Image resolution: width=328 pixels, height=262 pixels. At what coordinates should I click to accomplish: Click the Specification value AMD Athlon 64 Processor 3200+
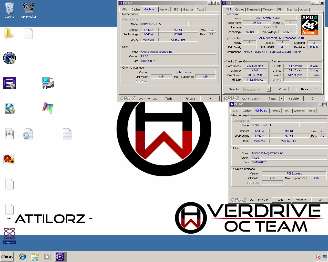coord(282,38)
